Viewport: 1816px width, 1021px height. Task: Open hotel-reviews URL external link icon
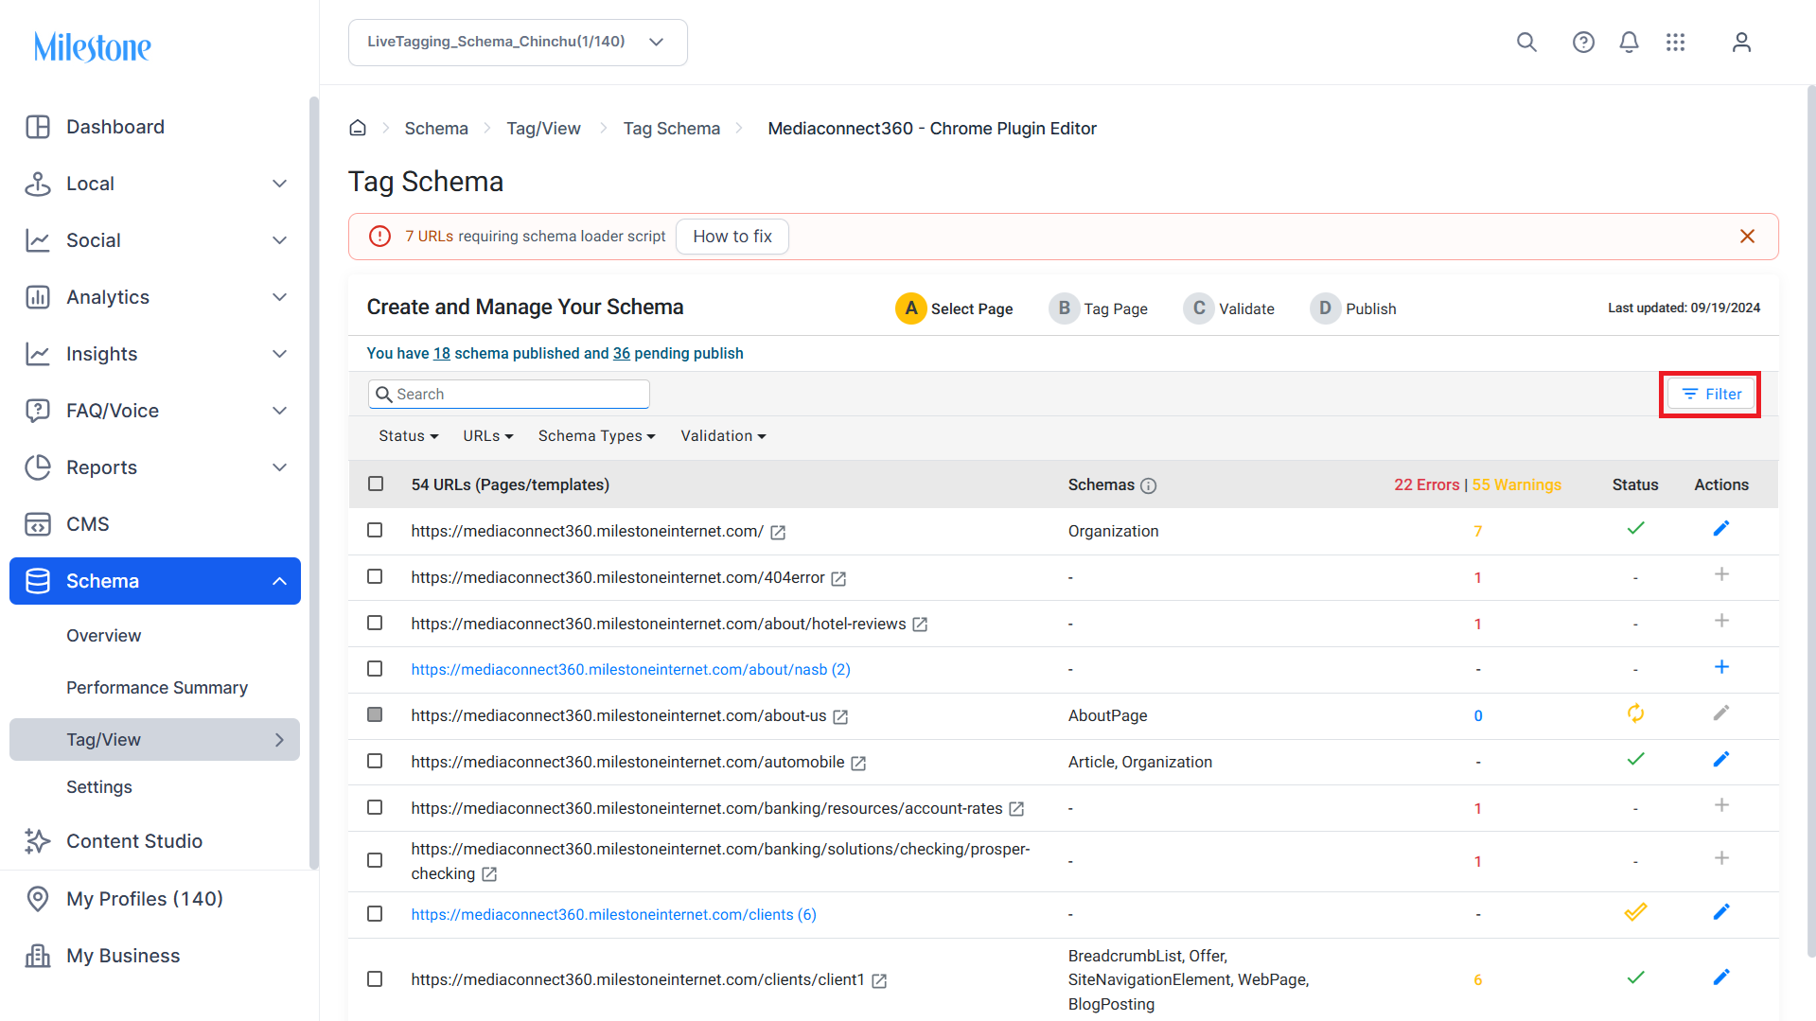coord(920,625)
